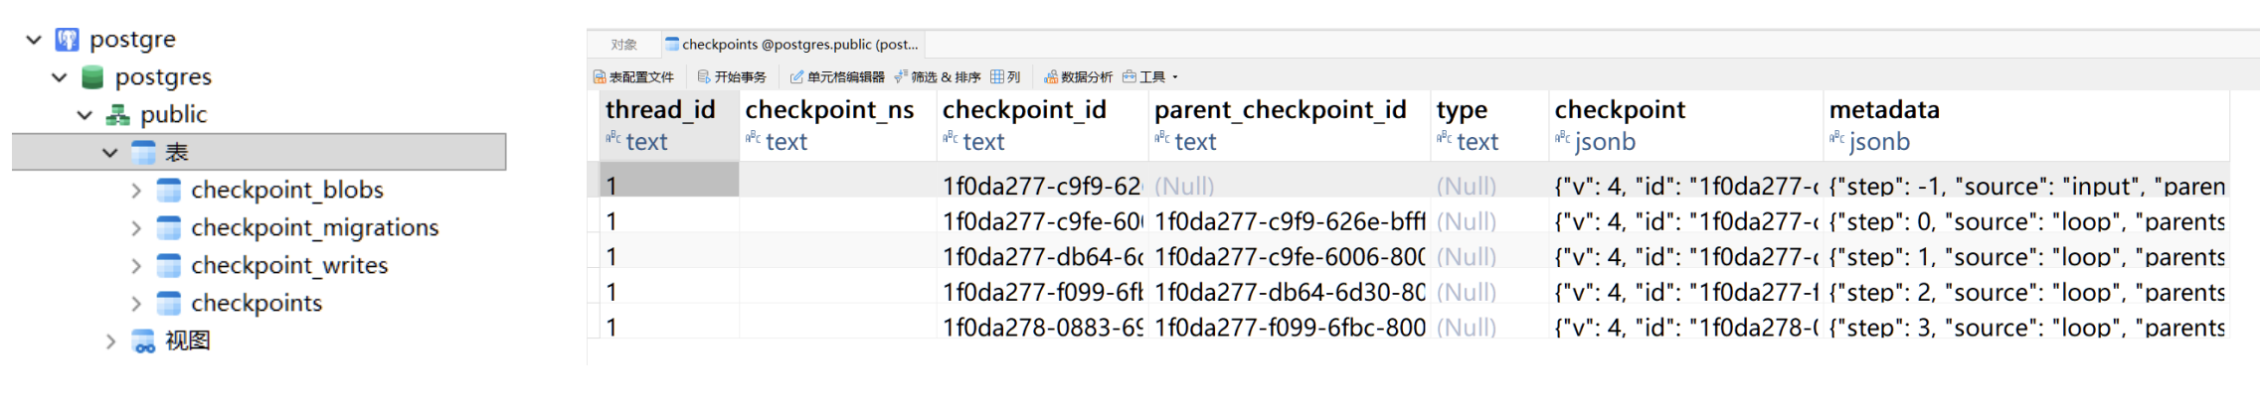Start a transaction with 开始事务
This screenshot has height=405, width=2260.
click(x=732, y=76)
